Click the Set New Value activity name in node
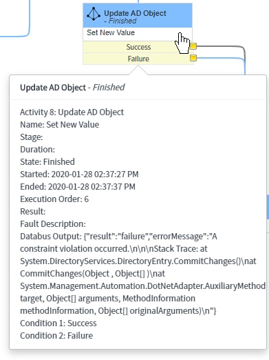The width and height of the screenshot is (269, 360). (111, 32)
